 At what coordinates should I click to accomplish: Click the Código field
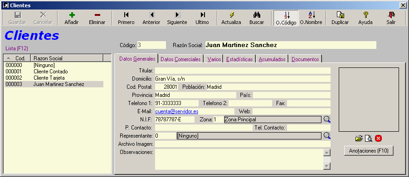click(151, 45)
